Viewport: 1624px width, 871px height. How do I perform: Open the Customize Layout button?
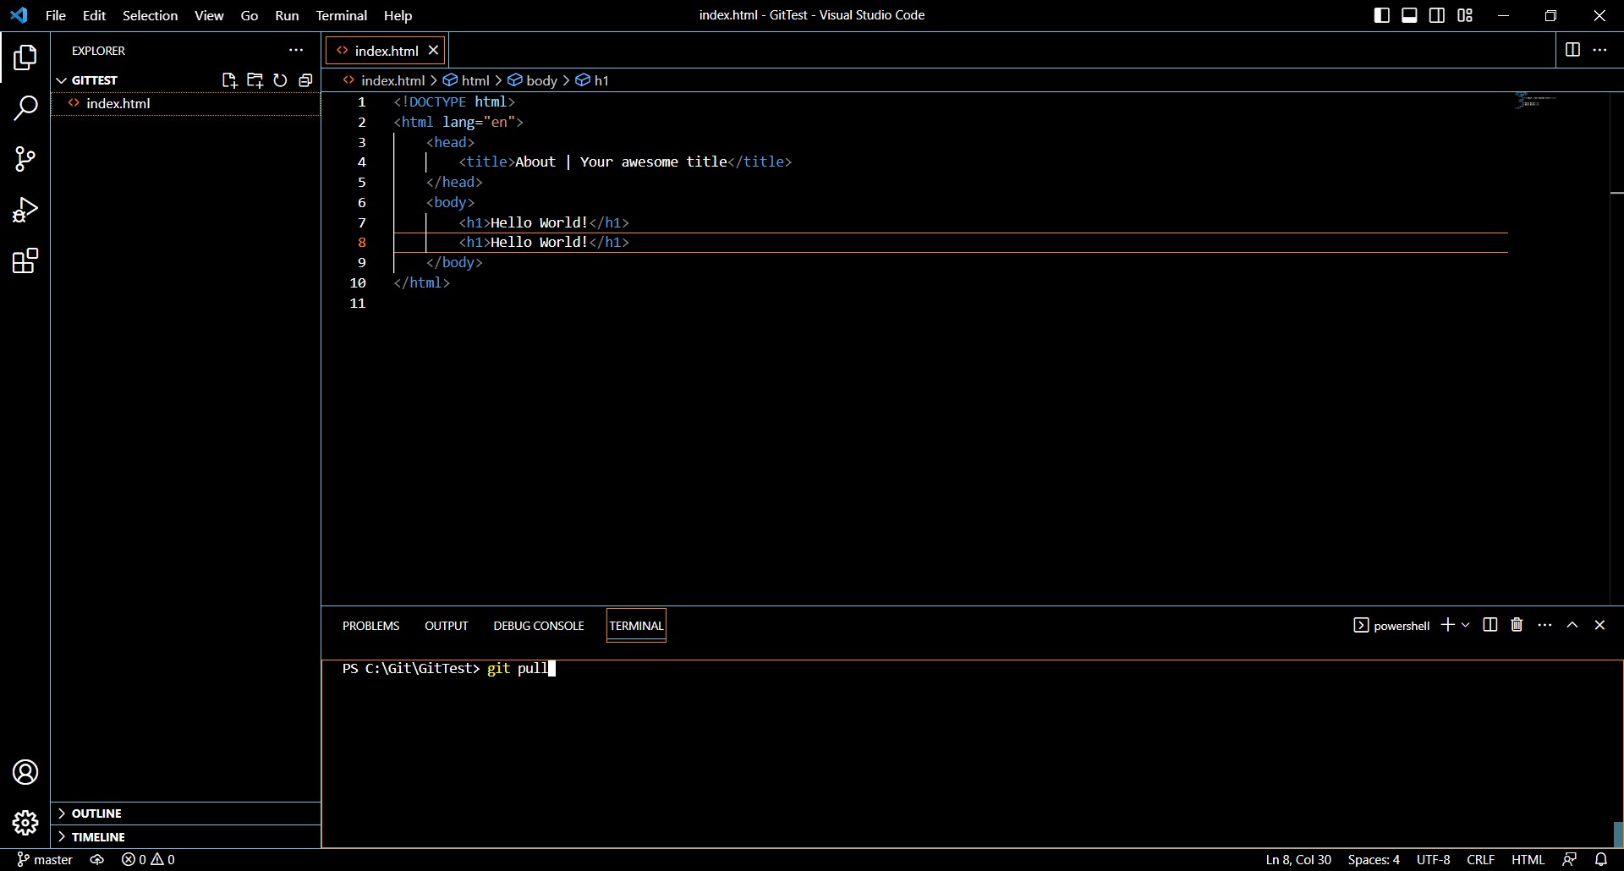point(1465,15)
